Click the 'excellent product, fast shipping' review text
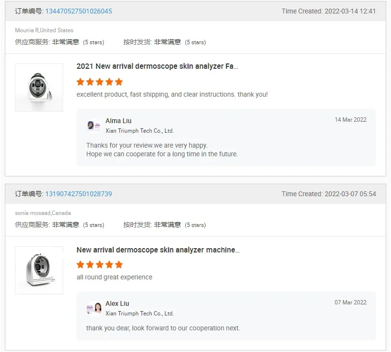 tap(172, 94)
